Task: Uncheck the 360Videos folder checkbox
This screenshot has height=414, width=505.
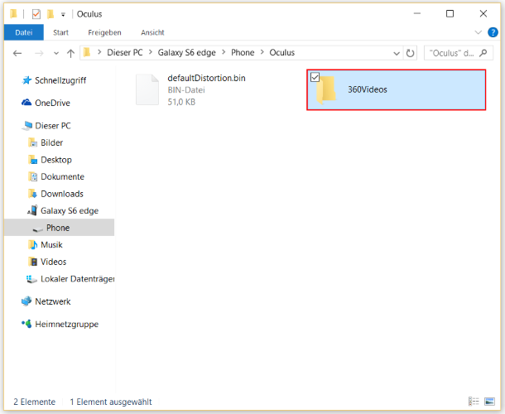Action: 315,77
